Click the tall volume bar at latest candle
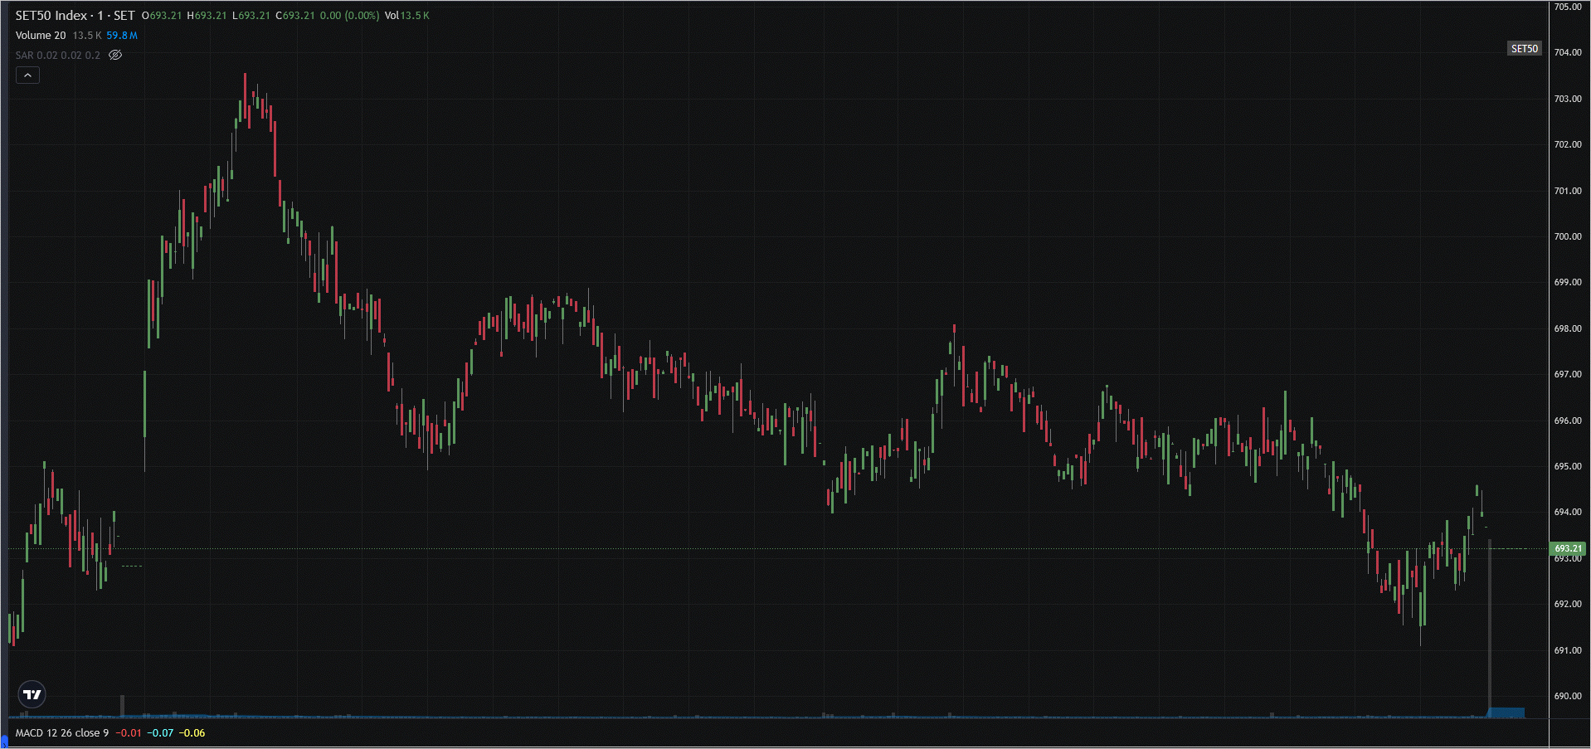This screenshot has height=749, width=1591. tap(1490, 628)
